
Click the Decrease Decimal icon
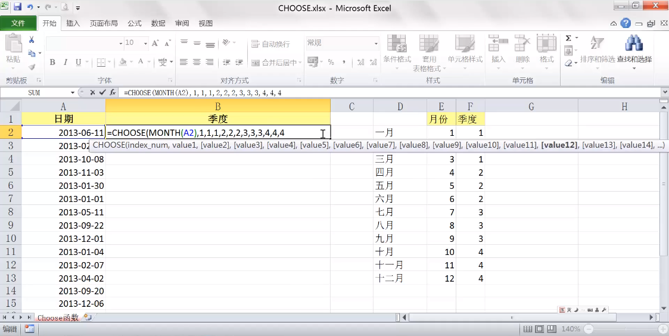(x=373, y=63)
